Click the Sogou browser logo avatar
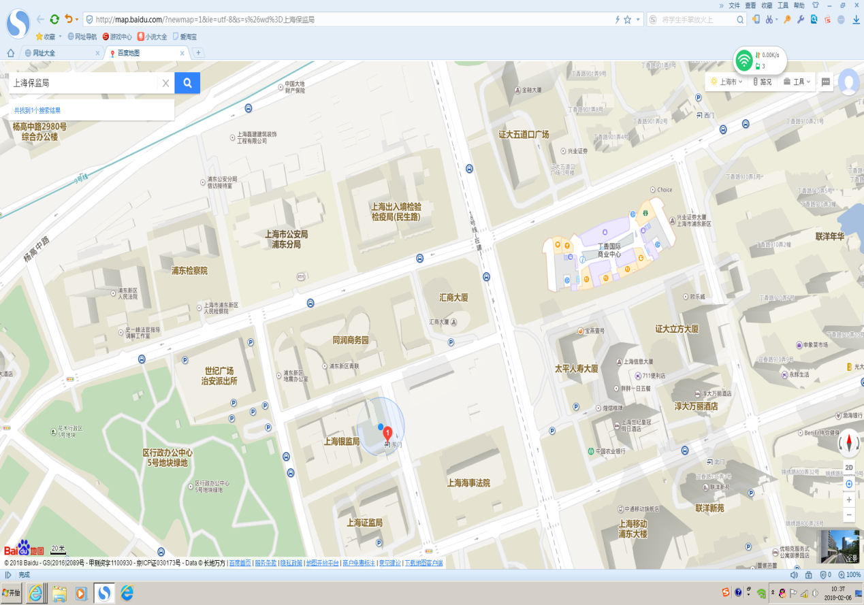Screen dimensions: 864x605 point(18,24)
